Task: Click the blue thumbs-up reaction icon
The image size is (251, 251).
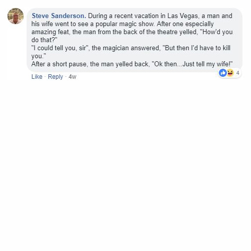Action: point(223,73)
